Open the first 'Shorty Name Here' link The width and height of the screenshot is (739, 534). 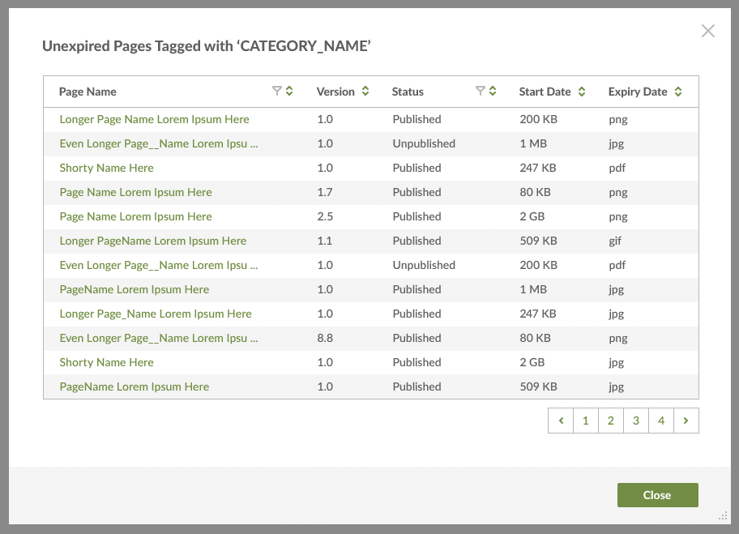(106, 168)
